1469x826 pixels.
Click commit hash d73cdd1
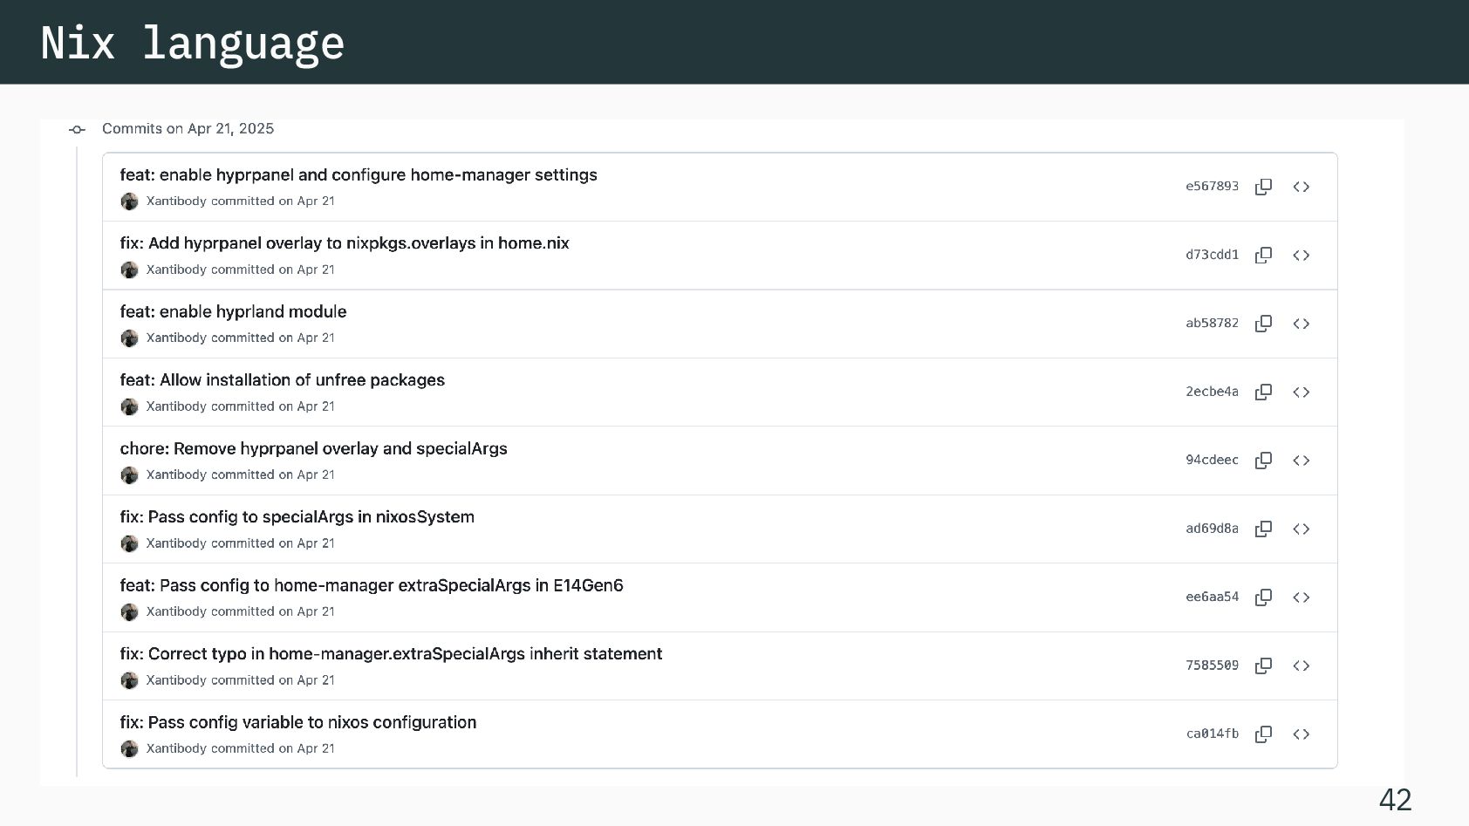(x=1212, y=255)
